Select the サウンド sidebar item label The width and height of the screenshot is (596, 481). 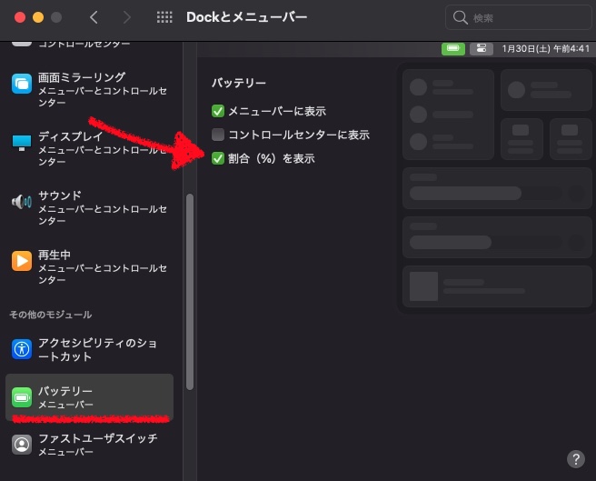click(60, 195)
